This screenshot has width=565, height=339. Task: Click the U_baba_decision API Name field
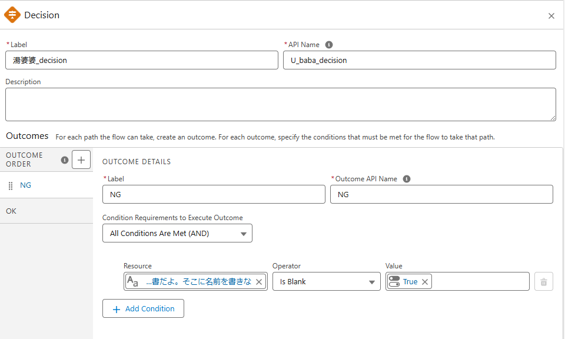(419, 60)
